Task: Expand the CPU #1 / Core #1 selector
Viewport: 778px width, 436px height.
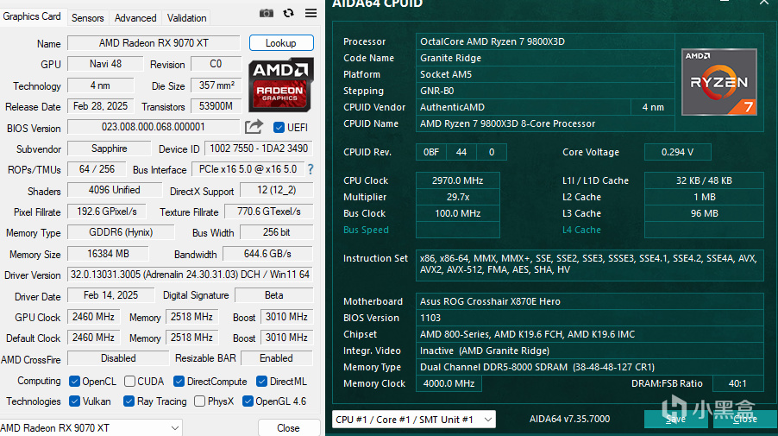Action: coord(414,419)
